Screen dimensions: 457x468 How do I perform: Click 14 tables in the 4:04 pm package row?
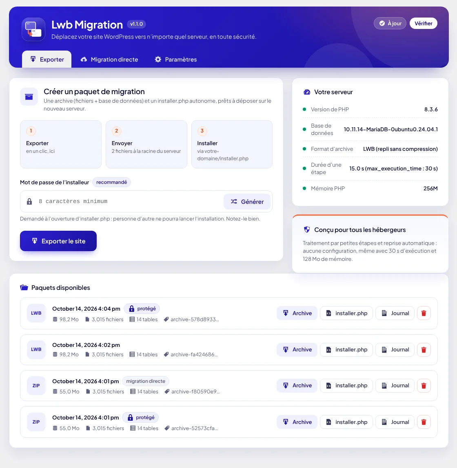143,319
